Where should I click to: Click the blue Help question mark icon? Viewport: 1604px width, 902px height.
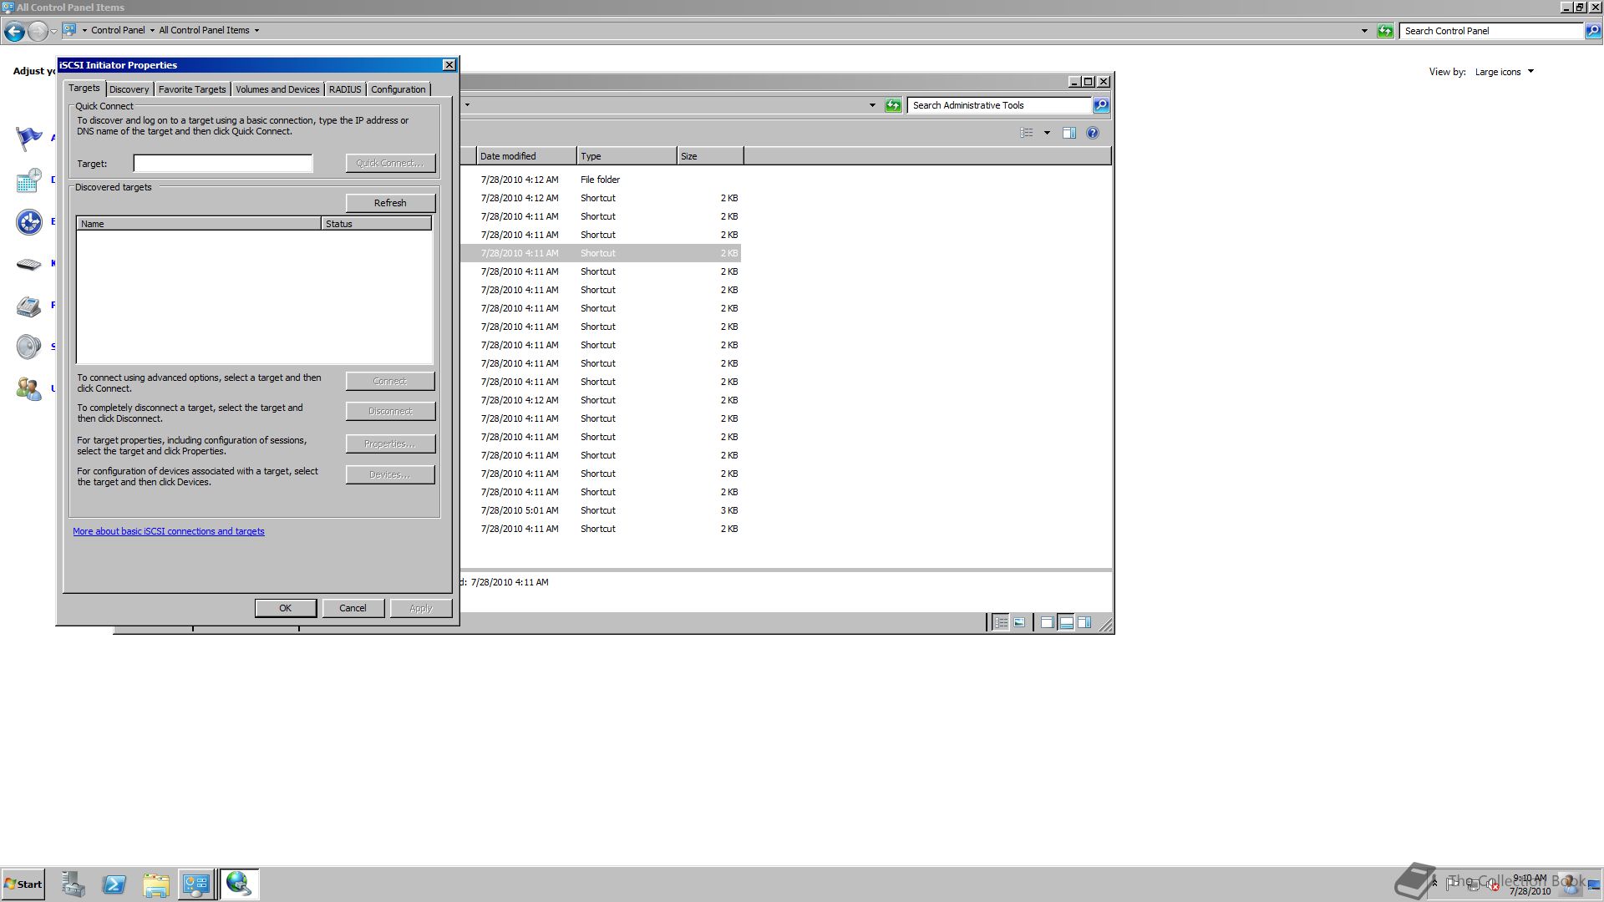click(1092, 133)
